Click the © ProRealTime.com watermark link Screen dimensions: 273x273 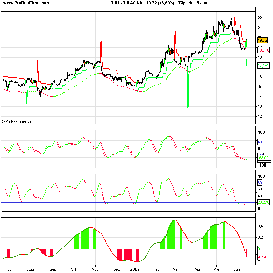tap(19, 121)
